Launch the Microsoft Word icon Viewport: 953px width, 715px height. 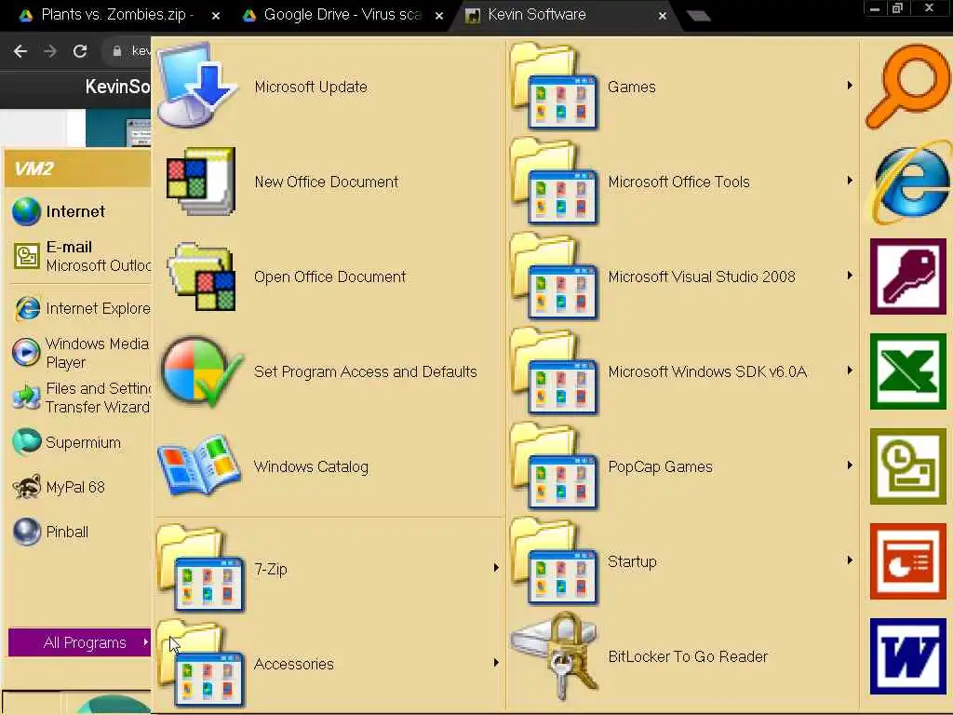[908, 656]
